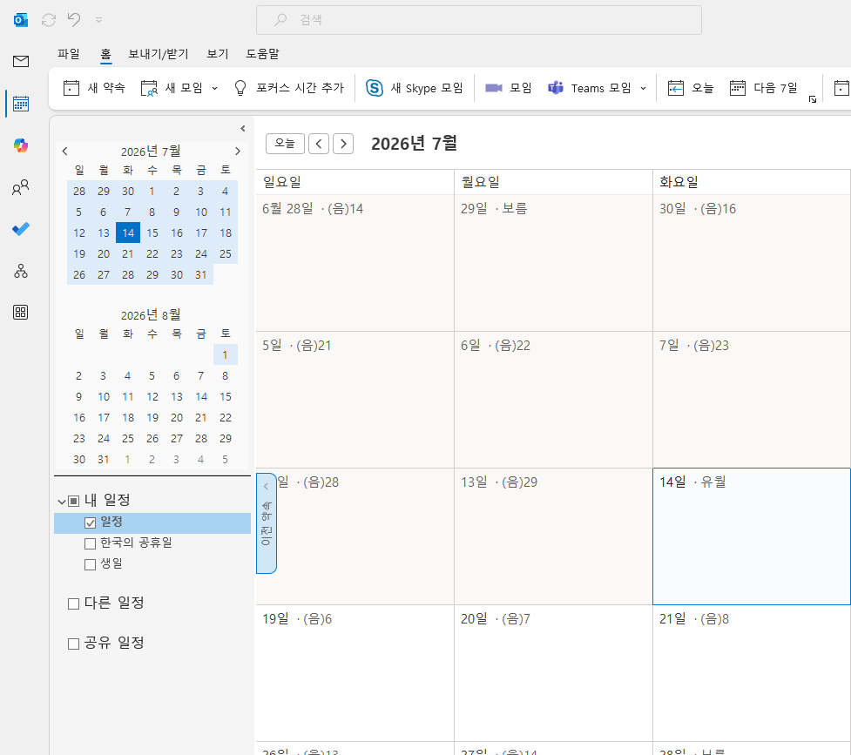
Task: Click the 화요일 column header
Action: [x=751, y=182]
